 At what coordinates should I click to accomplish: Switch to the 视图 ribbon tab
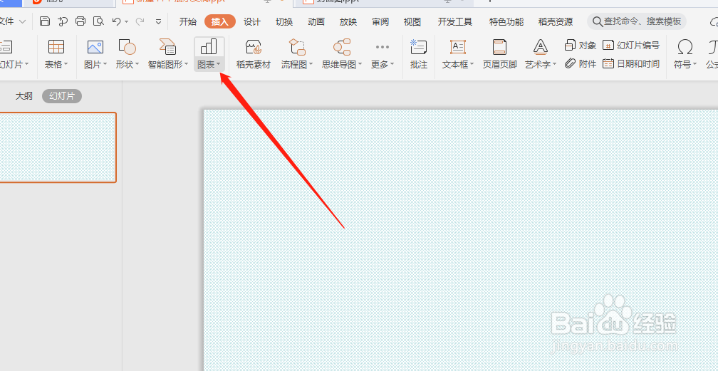pyautogui.click(x=412, y=21)
